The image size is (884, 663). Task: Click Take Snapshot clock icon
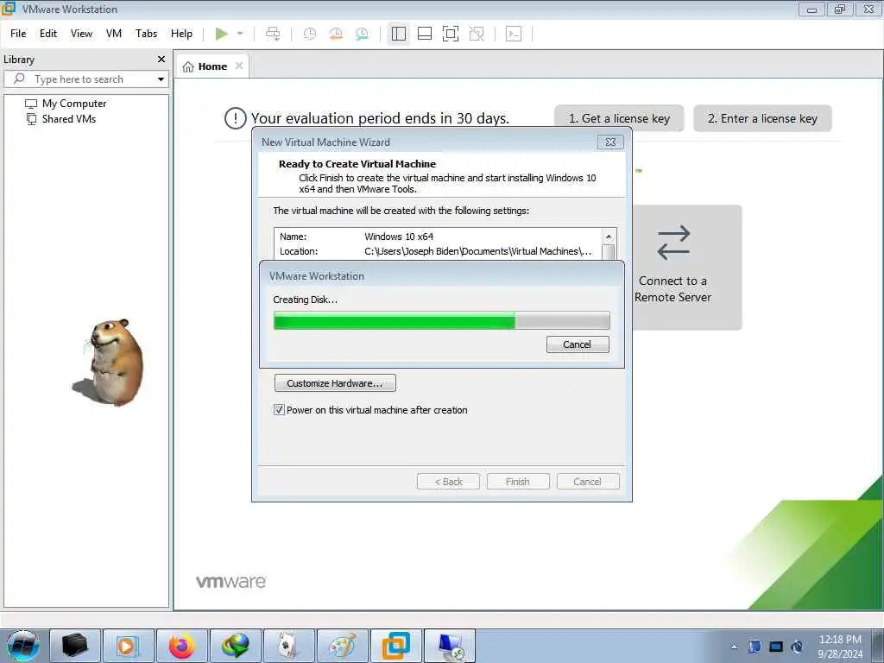[x=310, y=34]
